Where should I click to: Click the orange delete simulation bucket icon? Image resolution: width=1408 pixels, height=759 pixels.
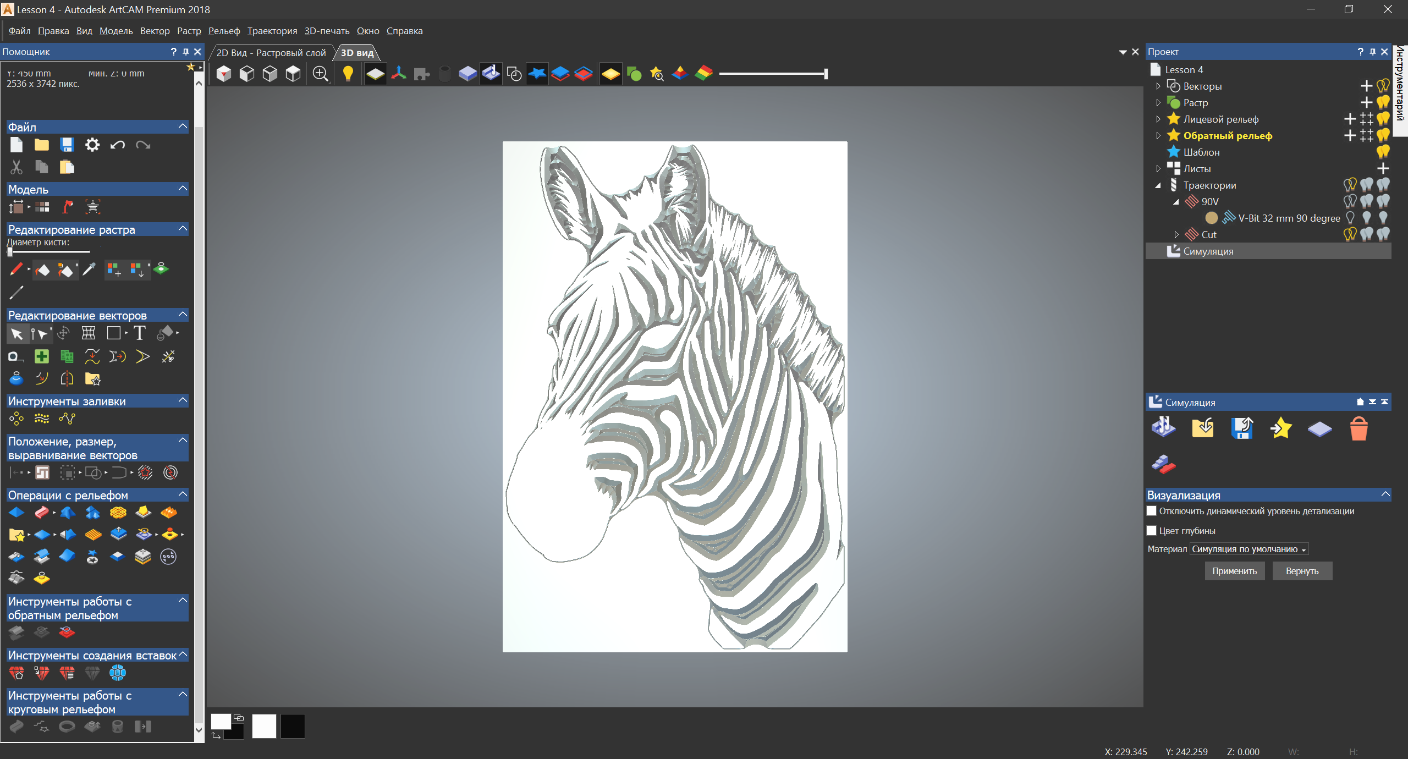1358,429
